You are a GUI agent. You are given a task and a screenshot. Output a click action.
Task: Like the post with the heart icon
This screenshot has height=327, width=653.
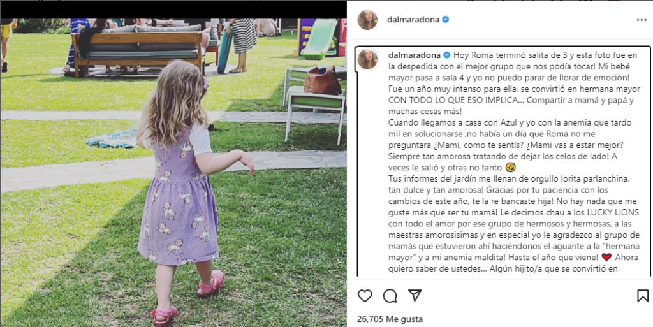[365, 295]
